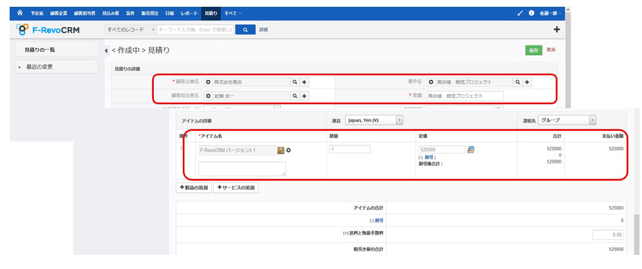
Task: Click the 割引 link under the price field
Action: click(430, 157)
